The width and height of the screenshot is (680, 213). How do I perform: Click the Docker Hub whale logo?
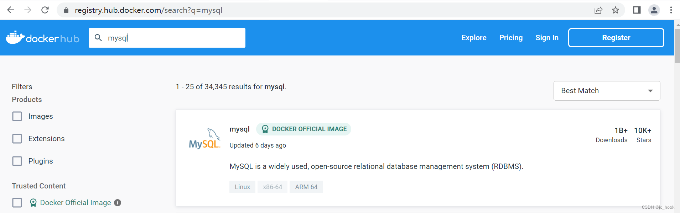pyautogui.click(x=16, y=37)
